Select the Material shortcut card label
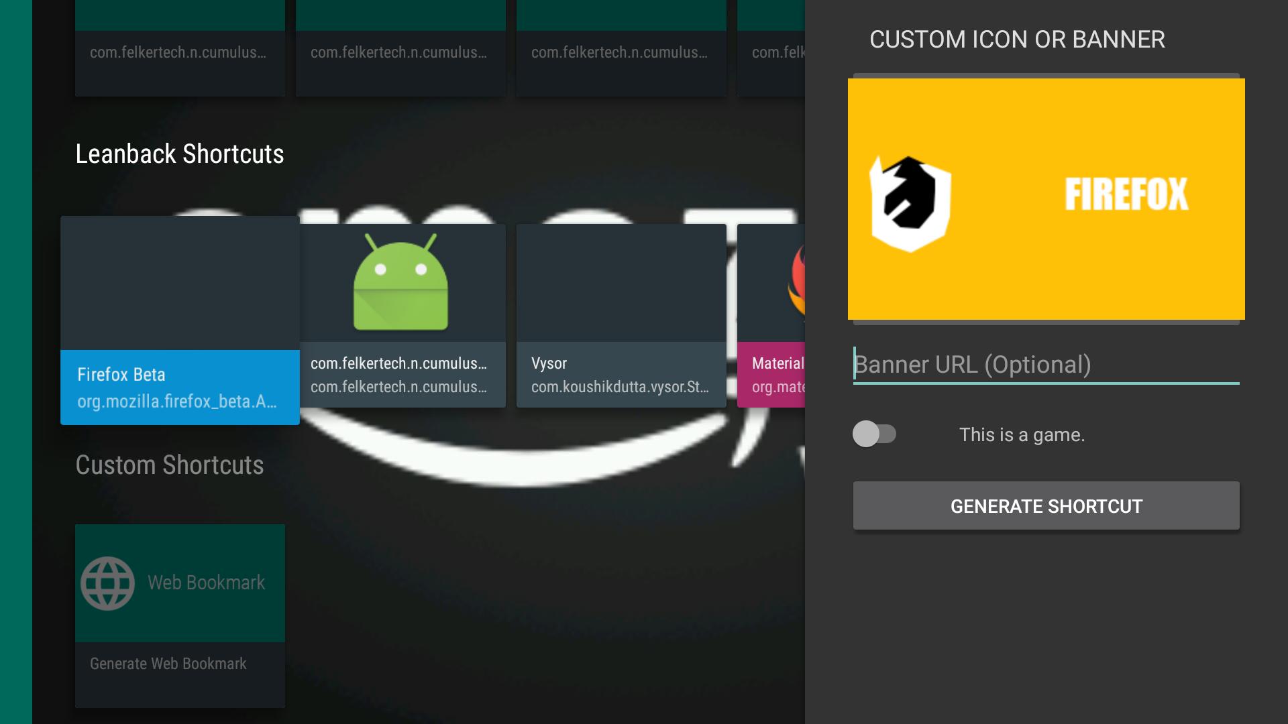Viewport: 1288px width, 724px height. 777,363
